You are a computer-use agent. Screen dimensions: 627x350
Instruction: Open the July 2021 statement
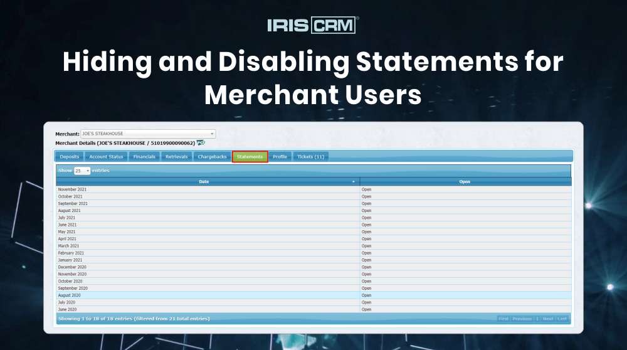[x=366, y=218]
